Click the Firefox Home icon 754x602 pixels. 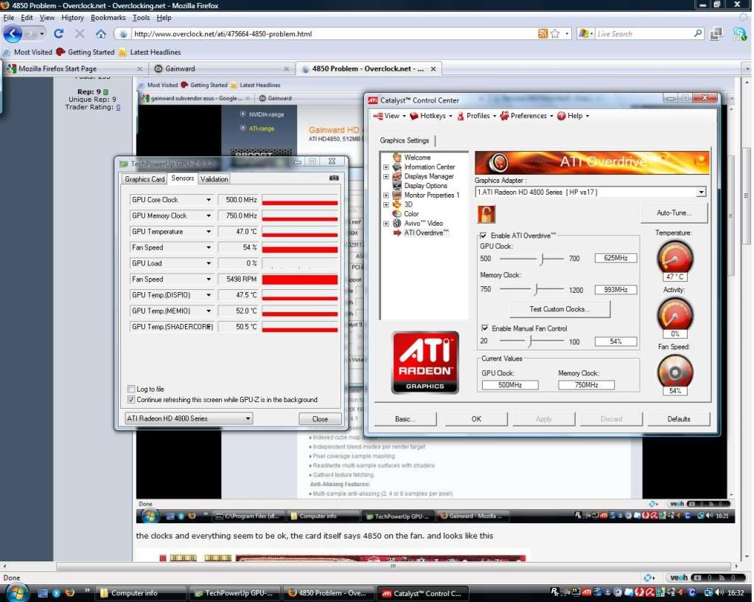[x=100, y=34]
